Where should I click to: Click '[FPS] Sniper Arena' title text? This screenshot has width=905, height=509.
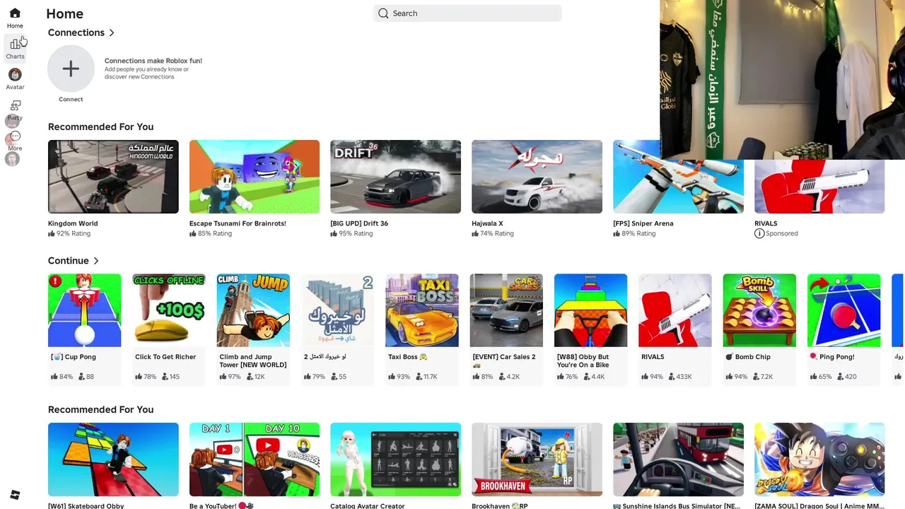pyautogui.click(x=643, y=223)
